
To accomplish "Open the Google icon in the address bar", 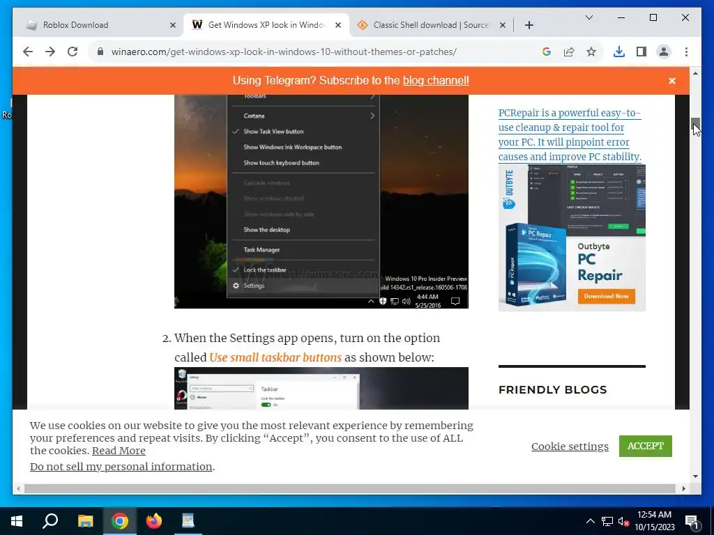I will tap(547, 52).
